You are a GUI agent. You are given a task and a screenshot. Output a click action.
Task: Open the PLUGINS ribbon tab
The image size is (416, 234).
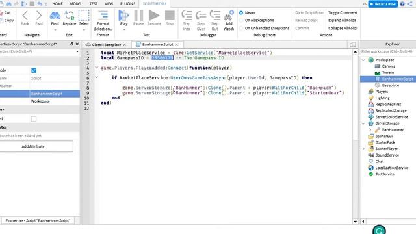tap(127, 4)
